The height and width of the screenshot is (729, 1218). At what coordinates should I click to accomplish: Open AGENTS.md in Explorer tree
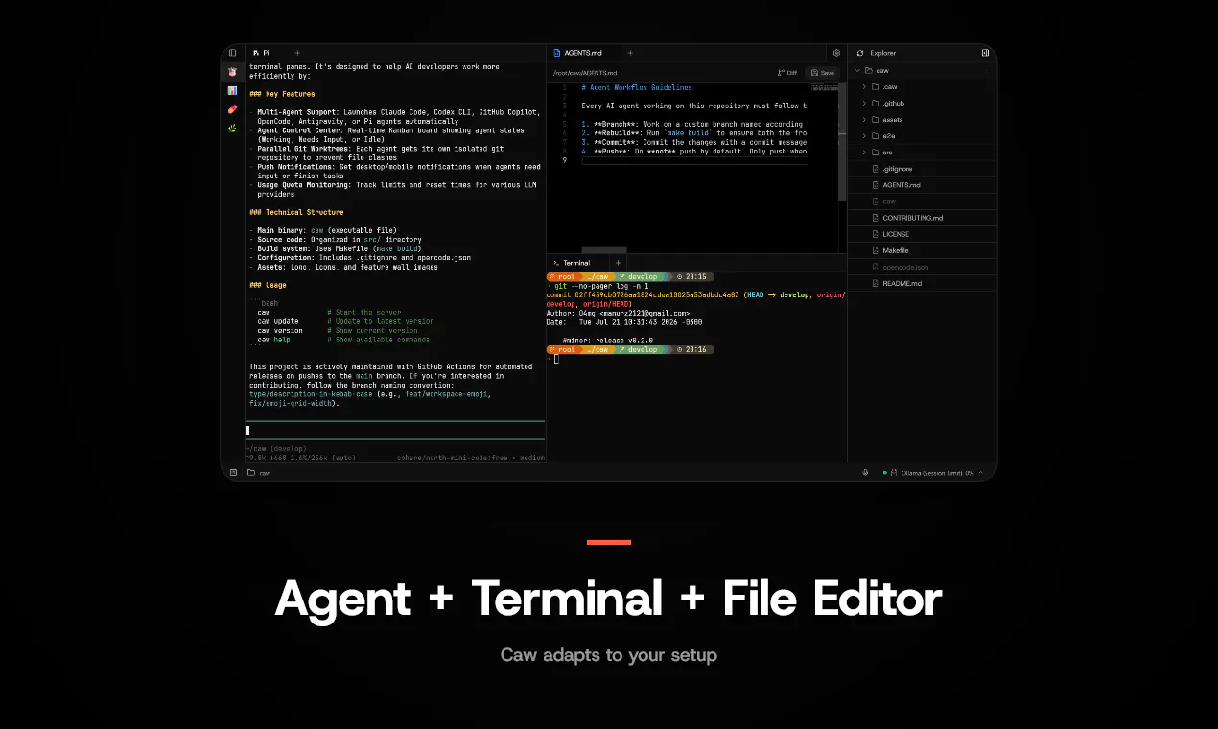pos(923,185)
